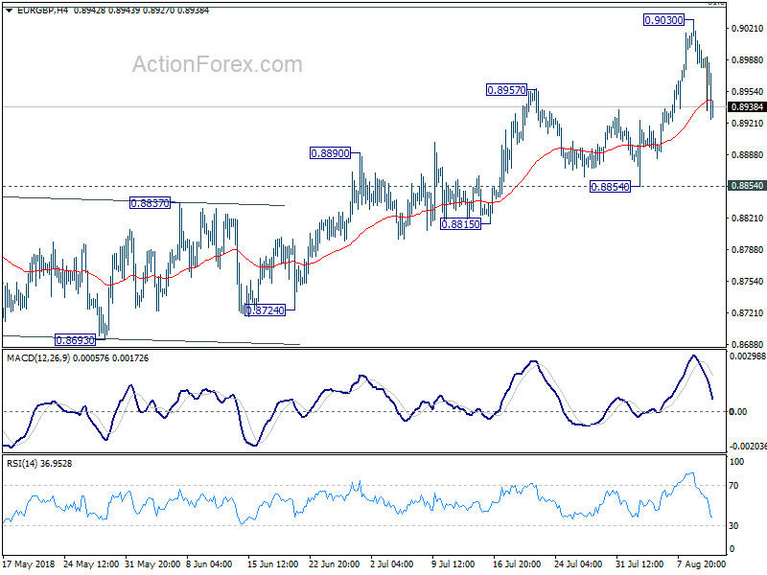Click the RSI(14) 36.9528 indicator label

(x=39, y=464)
